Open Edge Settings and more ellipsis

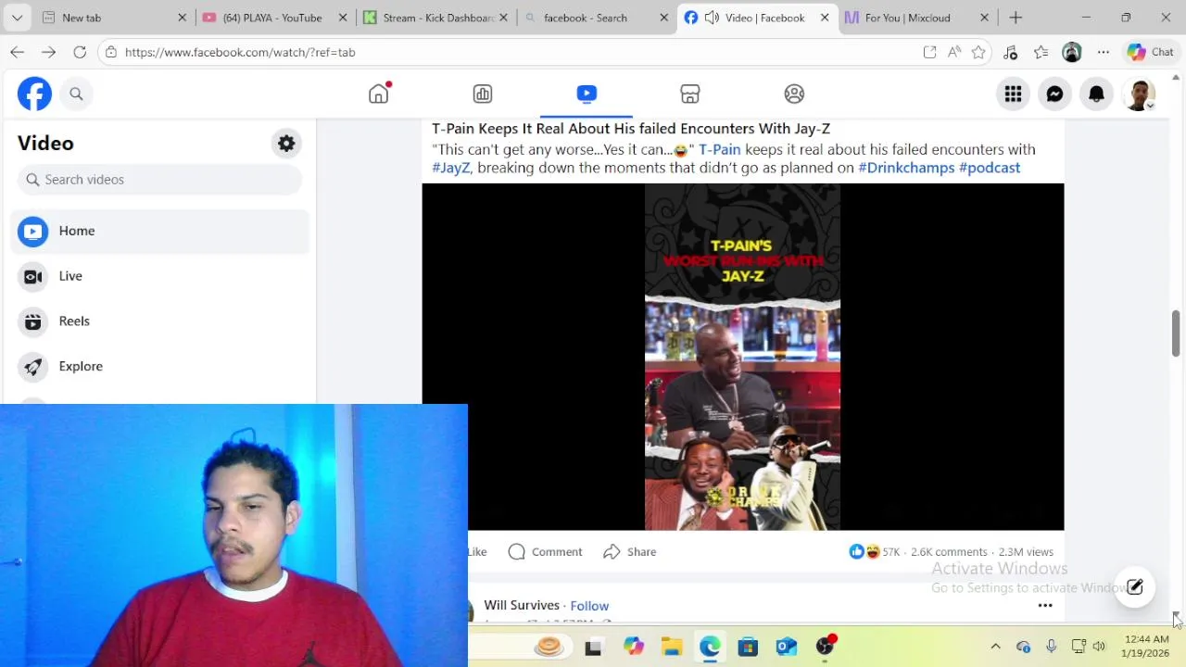1103,52
